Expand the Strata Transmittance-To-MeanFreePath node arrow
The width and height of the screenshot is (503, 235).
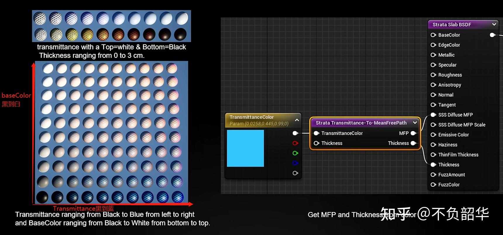tap(415, 123)
